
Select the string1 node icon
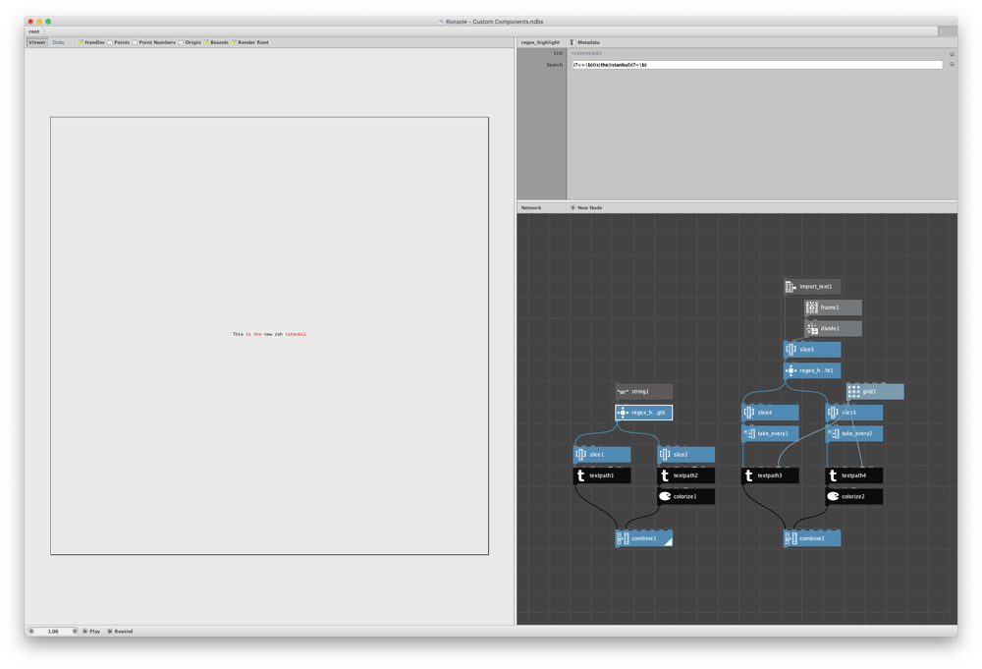pyautogui.click(x=623, y=392)
